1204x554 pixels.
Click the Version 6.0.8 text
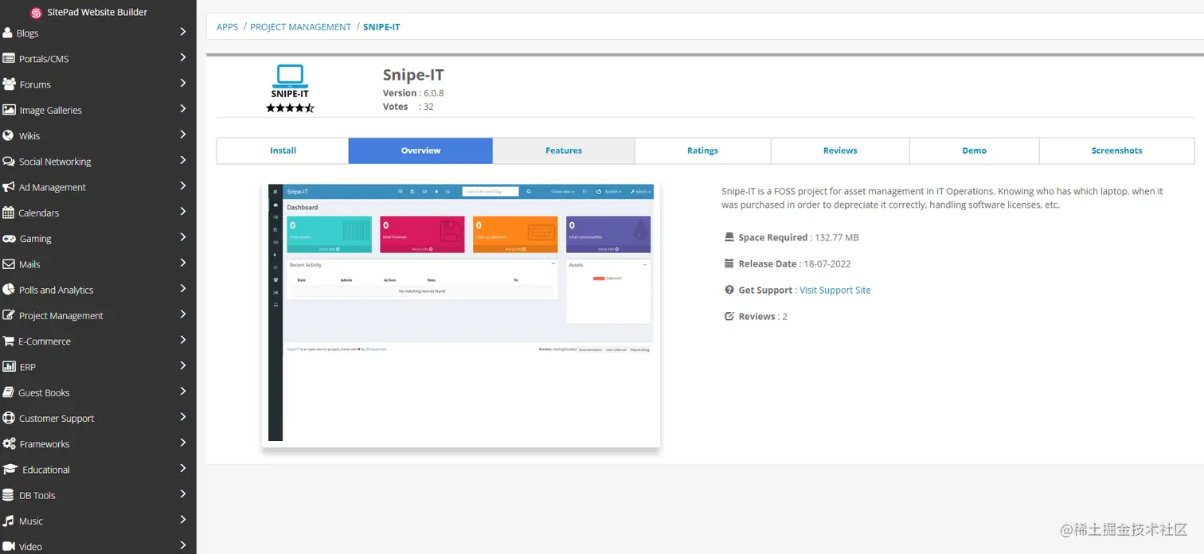pos(413,93)
